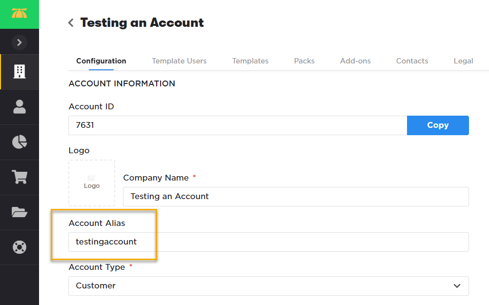Click the Company Name input field
Image resolution: width=489 pixels, height=305 pixels.
pyautogui.click(x=296, y=197)
